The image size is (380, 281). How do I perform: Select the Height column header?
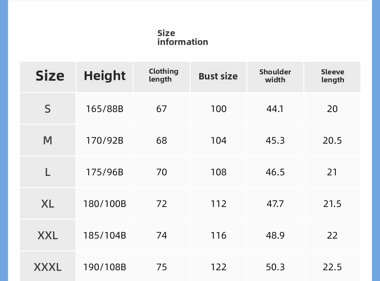104,76
